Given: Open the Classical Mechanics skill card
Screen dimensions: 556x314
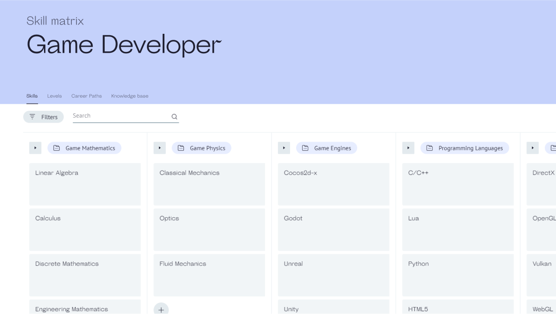Looking at the screenshot, I should pyautogui.click(x=209, y=184).
